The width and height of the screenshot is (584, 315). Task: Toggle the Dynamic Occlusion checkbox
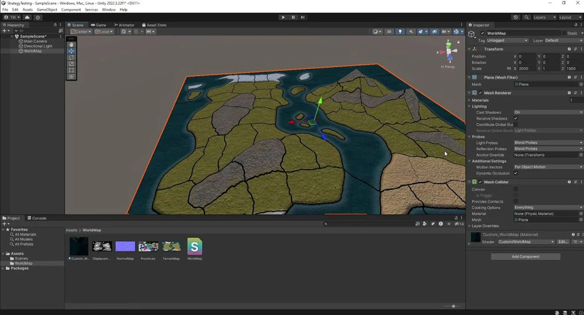(x=516, y=173)
